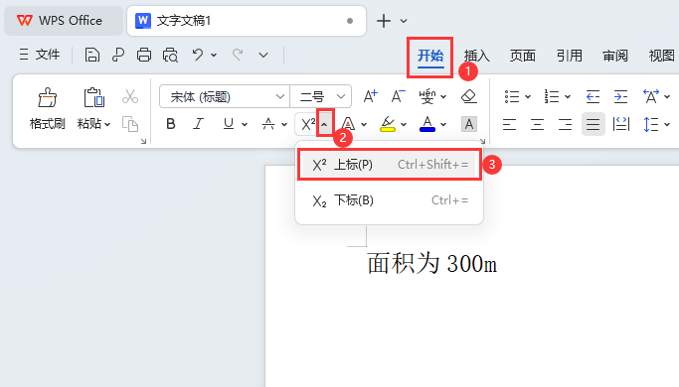Toggle Bold formatting

(x=171, y=124)
